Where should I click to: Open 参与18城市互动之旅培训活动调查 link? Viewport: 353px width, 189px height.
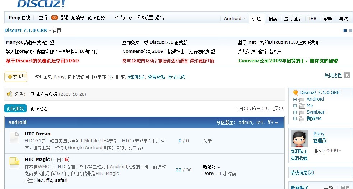click(x=168, y=61)
